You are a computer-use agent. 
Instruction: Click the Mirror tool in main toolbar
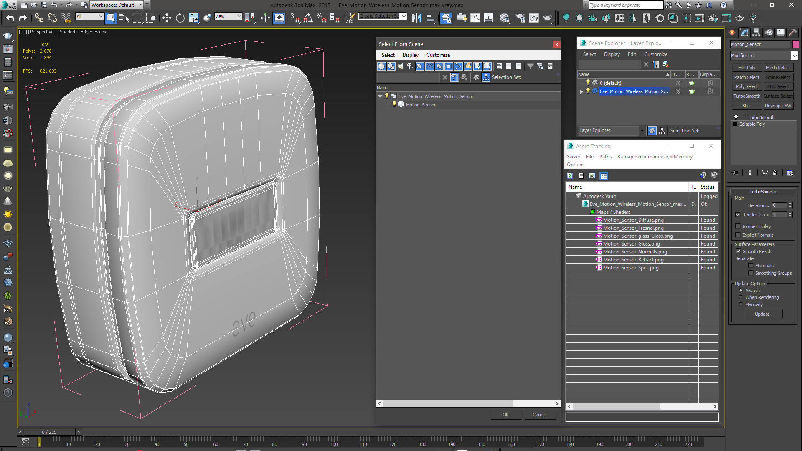pyautogui.click(x=416, y=18)
